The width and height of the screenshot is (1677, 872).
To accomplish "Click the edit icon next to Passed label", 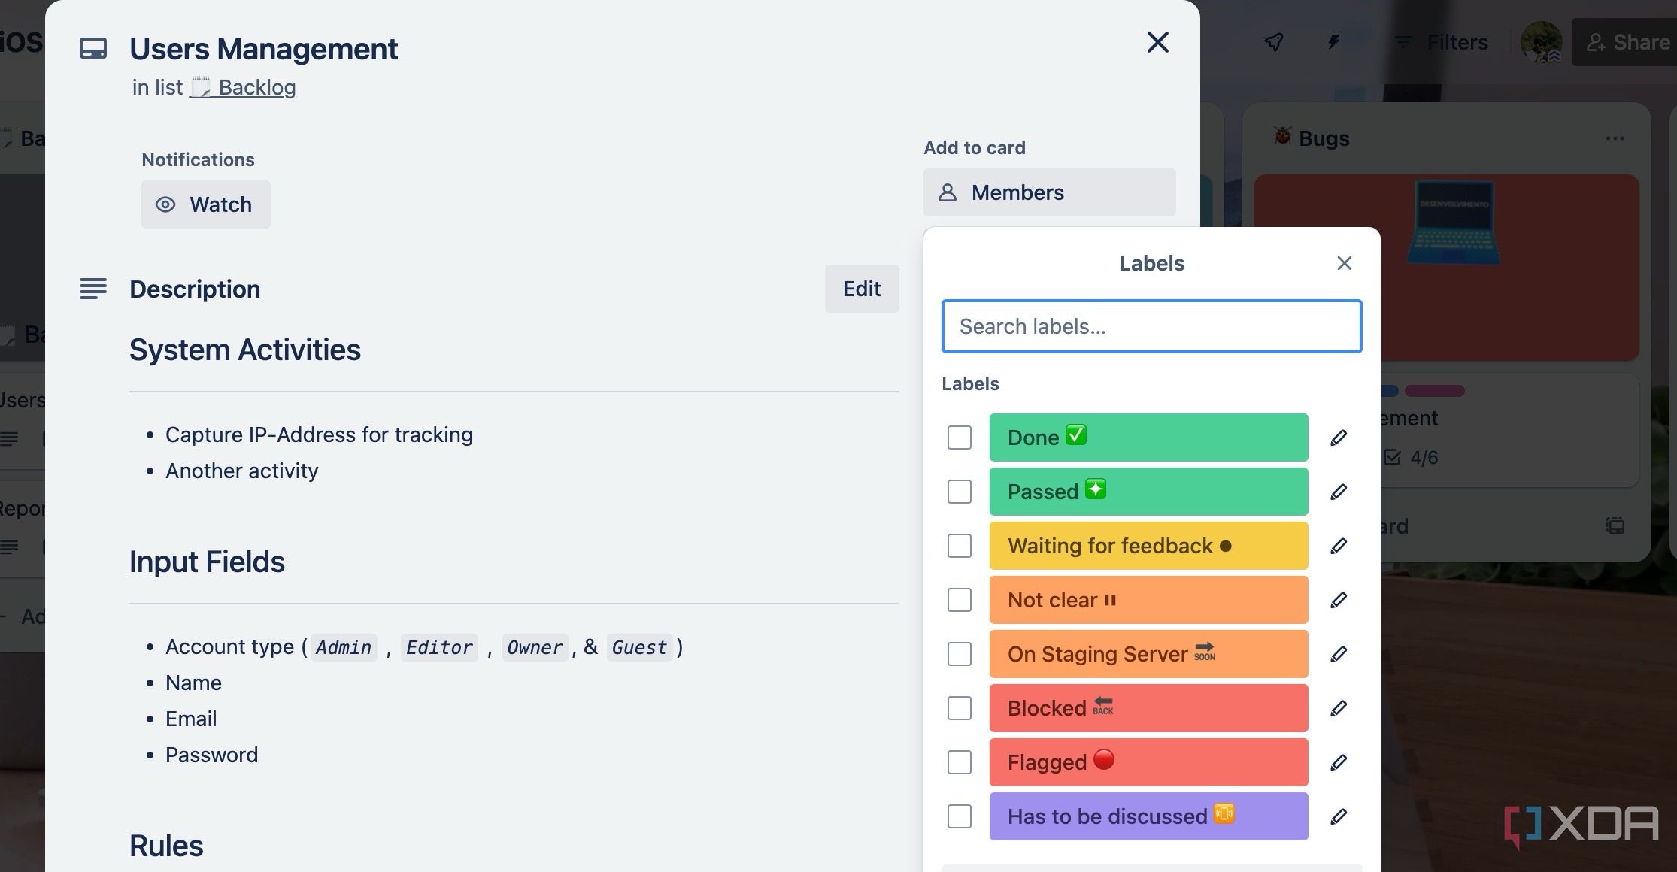I will 1339,491.
